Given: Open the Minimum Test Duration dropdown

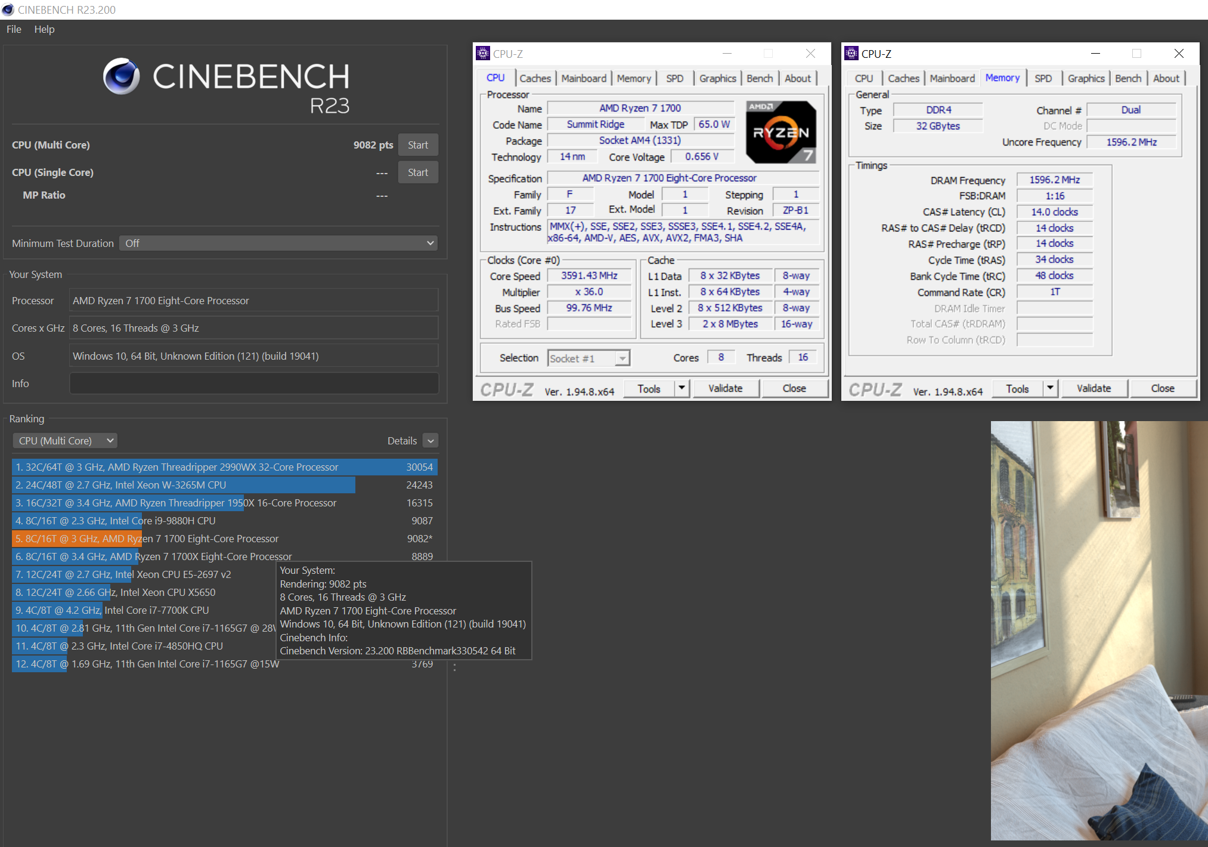Looking at the screenshot, I should [x=278, y=243].
